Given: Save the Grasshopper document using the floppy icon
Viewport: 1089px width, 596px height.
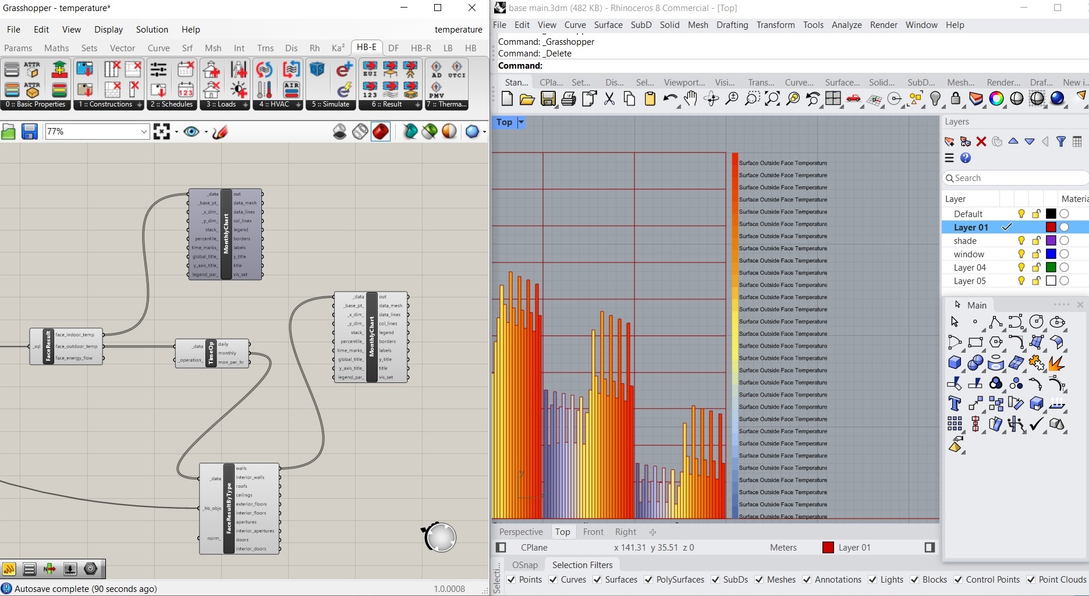Looking at the screenshot, I should point(29,132).
